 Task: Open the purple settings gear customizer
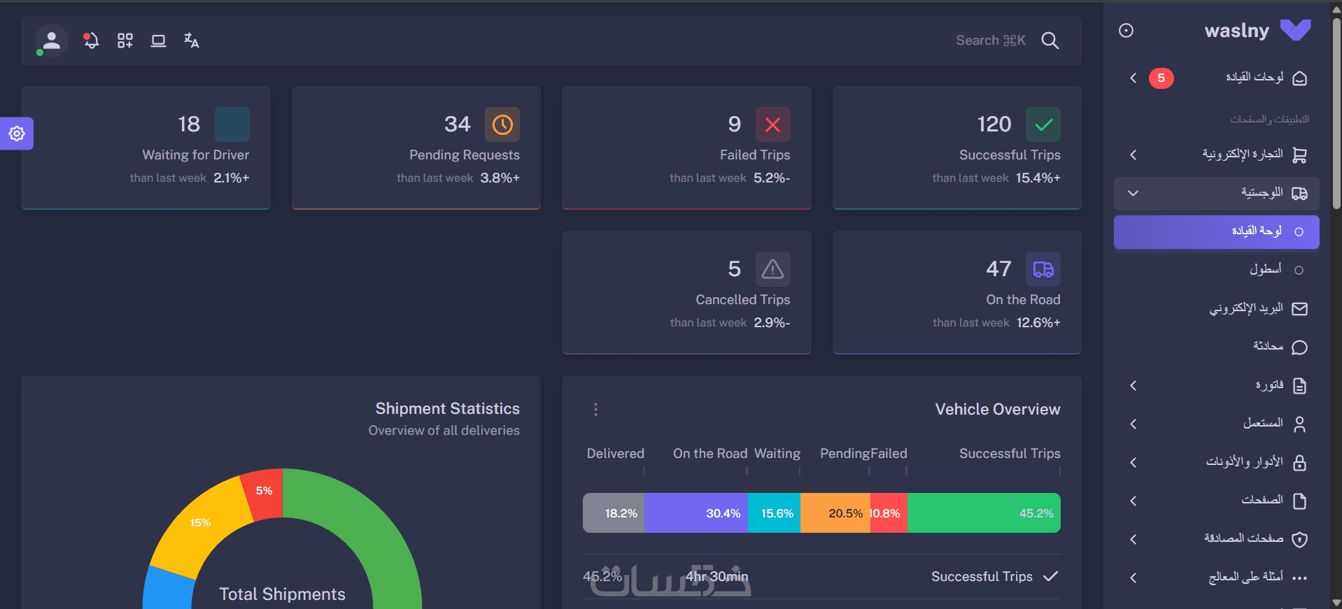coord(17,133)
